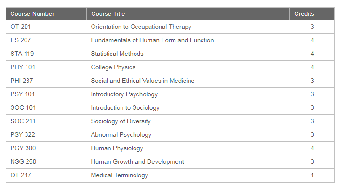337x188 pixels.
Task: Click ES 207 course number
Action: coord(21,40)
